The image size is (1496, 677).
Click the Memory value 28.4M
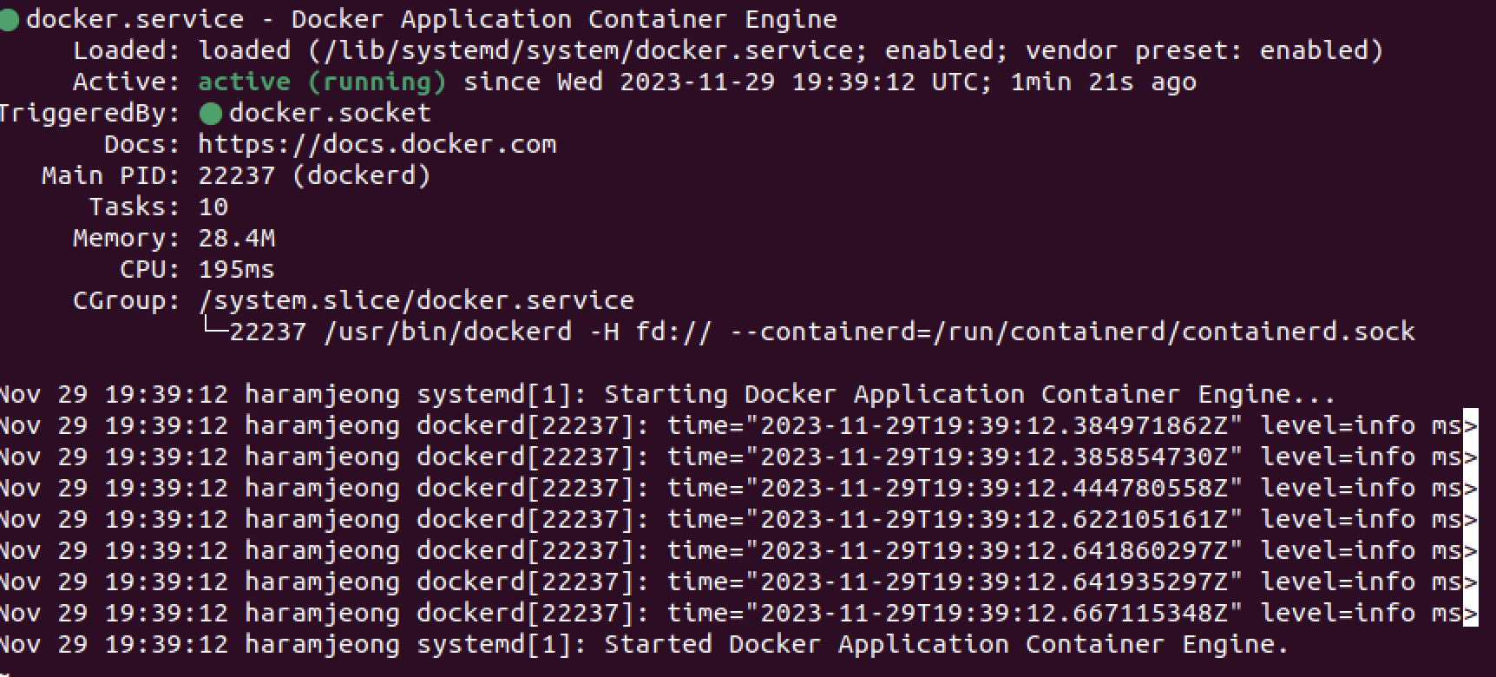(x=237, y=238)
